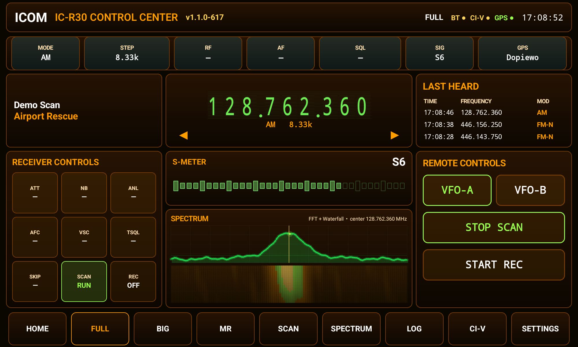Switch to the BIG view tab
578x347 pixels.
tap(163, 329)
